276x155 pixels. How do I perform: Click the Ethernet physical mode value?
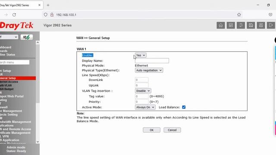click(141, 65)
